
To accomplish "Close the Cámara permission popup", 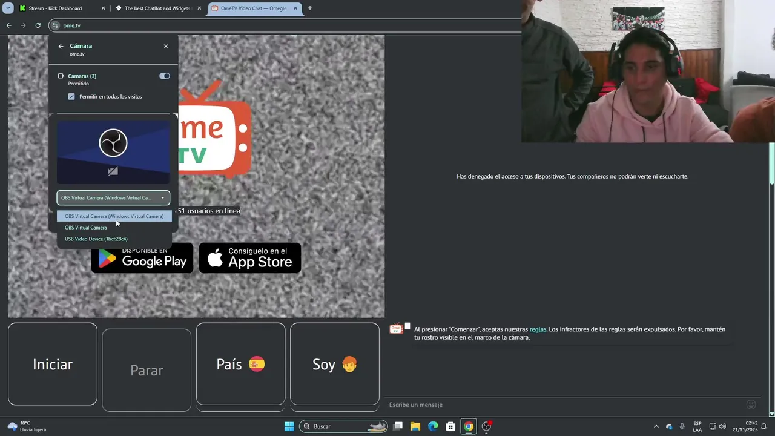I will pos(166,46).
